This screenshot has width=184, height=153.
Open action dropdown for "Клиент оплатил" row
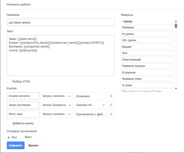pyautogui.click(x=57, y=96)
